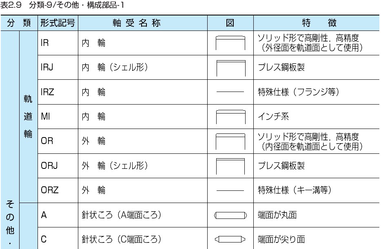This screenshot has height=249, width=381.
Task: Click the 形式記号 column header
Action: click(x=58, y=23)
